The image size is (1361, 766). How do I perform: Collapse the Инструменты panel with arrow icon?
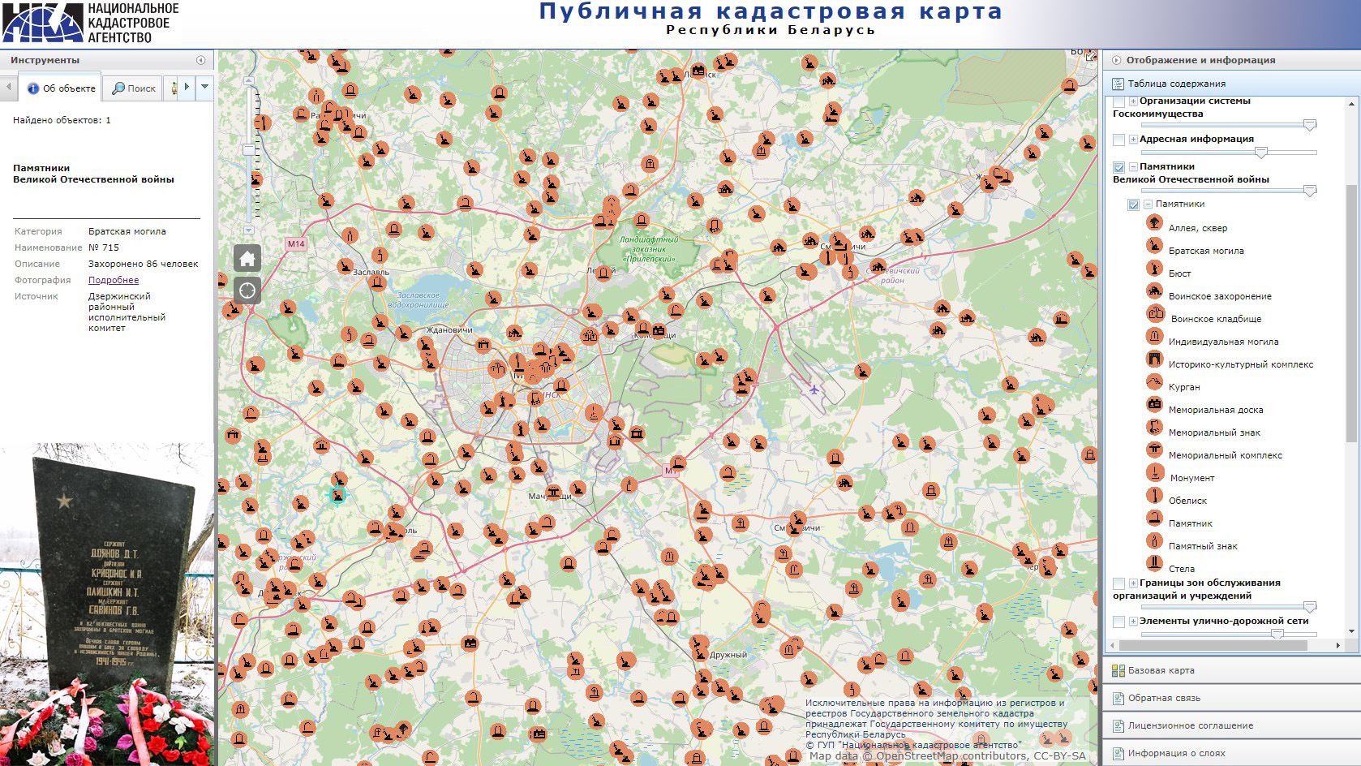(200, 60)
